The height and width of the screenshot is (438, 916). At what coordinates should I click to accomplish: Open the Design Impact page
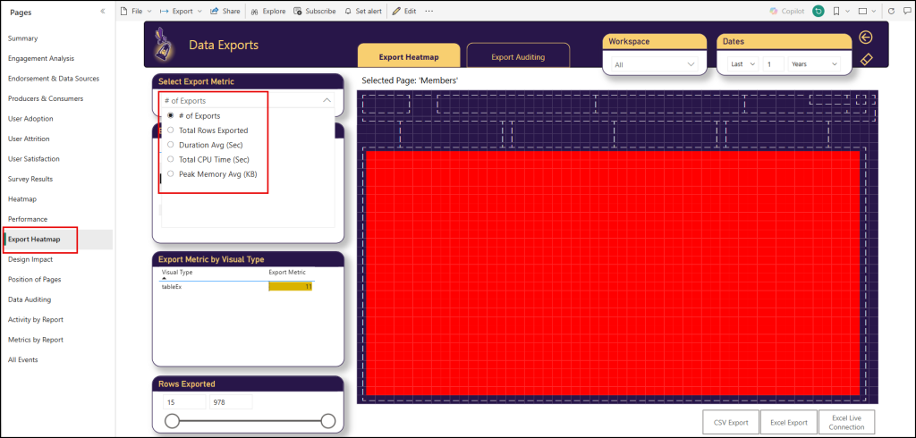30,259
